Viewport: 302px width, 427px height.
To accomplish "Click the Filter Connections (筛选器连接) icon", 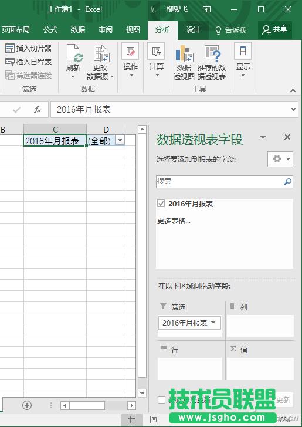I will pos(10,75).
